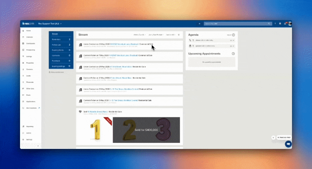Click the Upcoming Appointments arrow icon
Screen dimensions: 312x169
pyautogui.click(x=233, y=54)
